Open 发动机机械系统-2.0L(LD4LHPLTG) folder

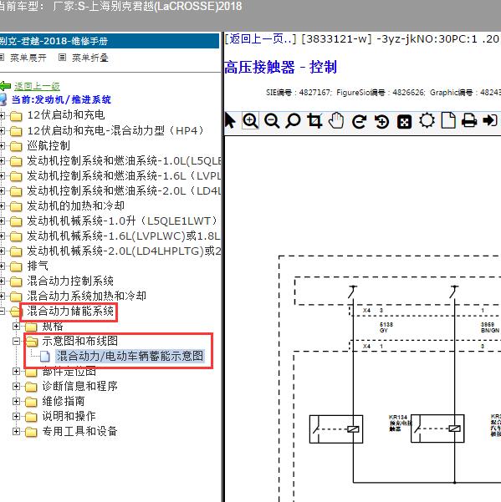click(124, 251)
